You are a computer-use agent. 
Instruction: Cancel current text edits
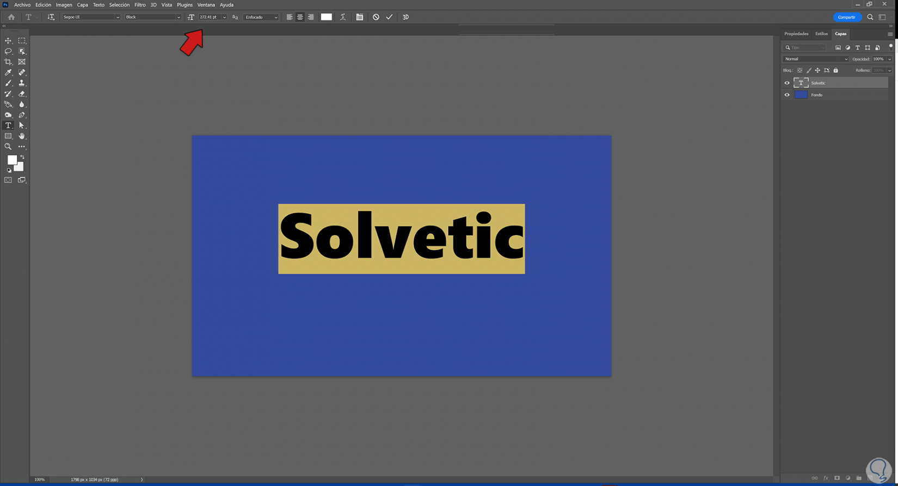376,17
